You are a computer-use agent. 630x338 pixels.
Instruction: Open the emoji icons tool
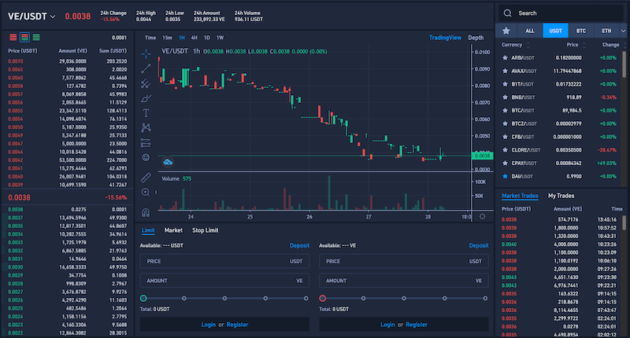146,157
